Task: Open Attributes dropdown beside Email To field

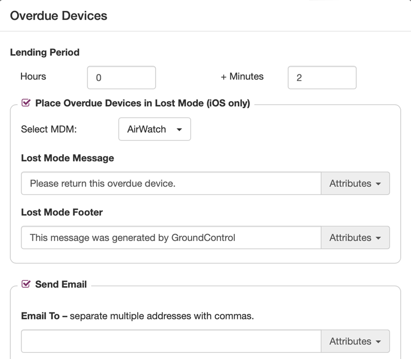Action: pos(356,341)
